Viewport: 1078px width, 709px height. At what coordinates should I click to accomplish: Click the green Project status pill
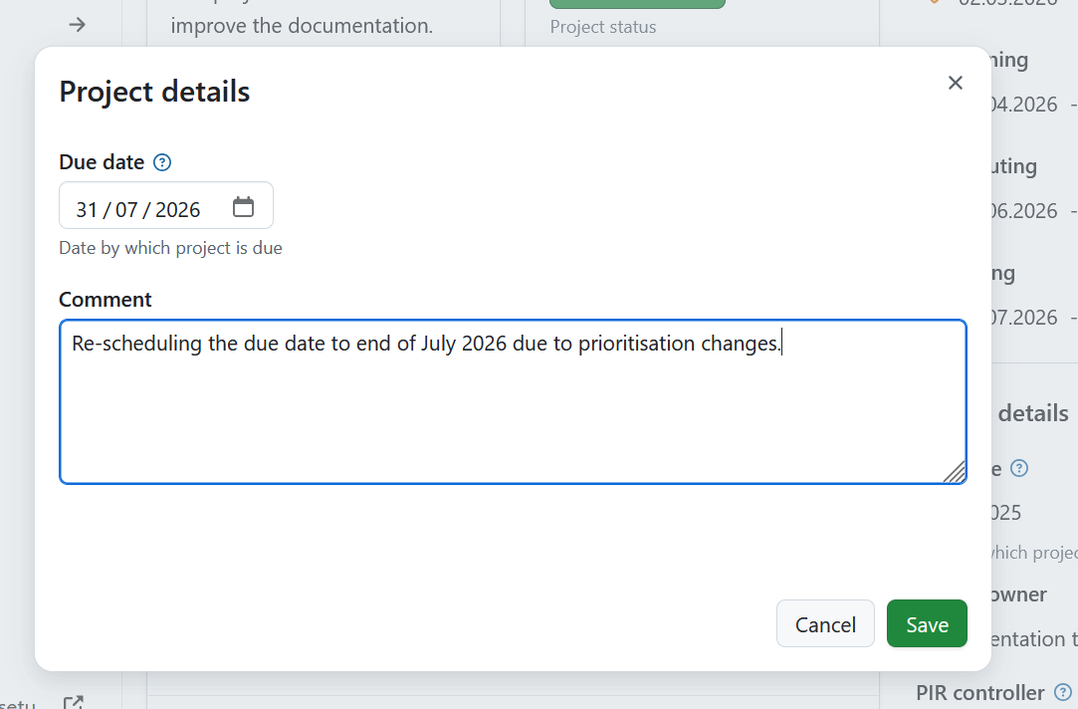[636, 4]
